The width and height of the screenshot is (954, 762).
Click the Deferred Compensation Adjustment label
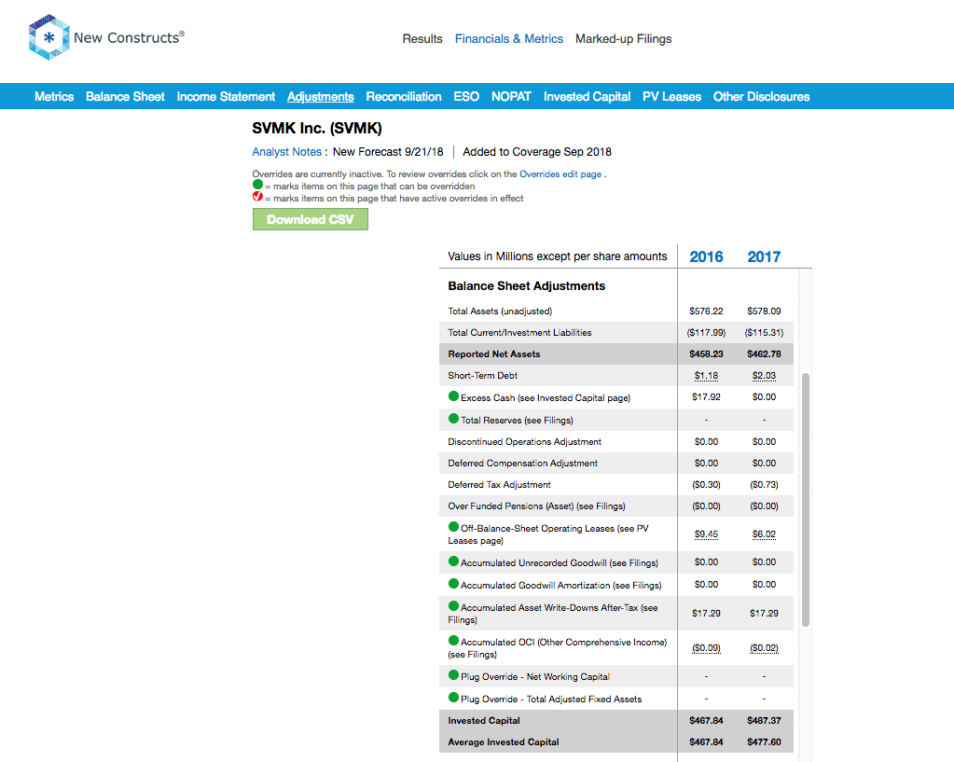click(x=522, y=464)
